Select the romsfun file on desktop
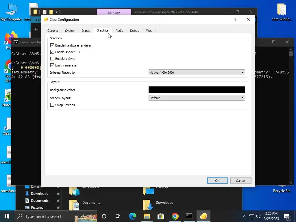Image resolution: width=296 pixels, height=222 pixels. coord(8,184)
